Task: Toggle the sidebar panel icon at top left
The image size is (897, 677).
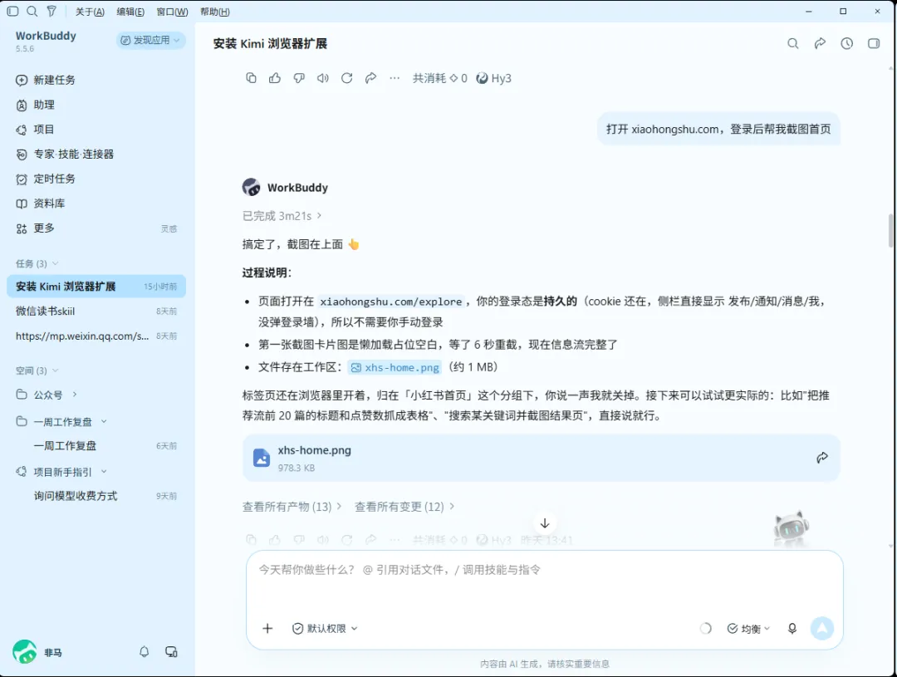Action: coord(12,11)
